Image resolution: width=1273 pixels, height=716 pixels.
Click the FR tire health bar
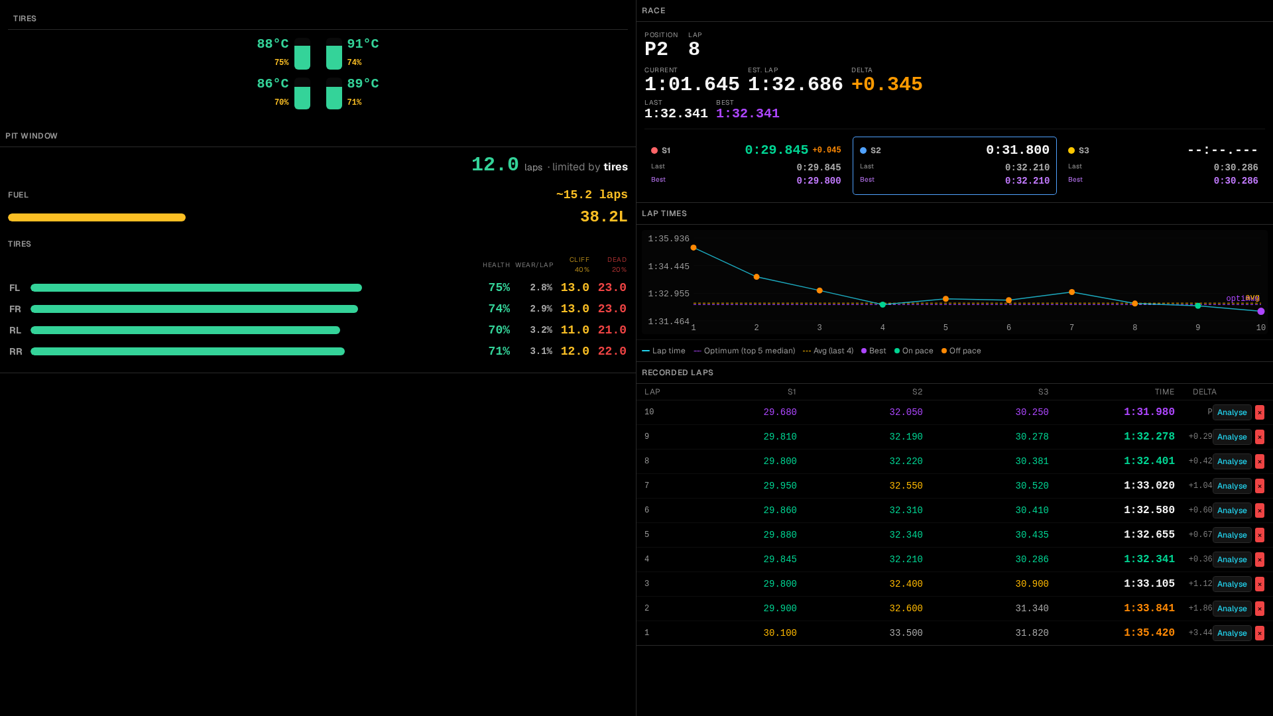pyautogui.click(x=194, y=309)
